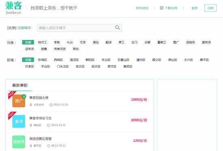
Task: Click clock icon next to 09.01-01.31
Action: click(x=49, y=125)
